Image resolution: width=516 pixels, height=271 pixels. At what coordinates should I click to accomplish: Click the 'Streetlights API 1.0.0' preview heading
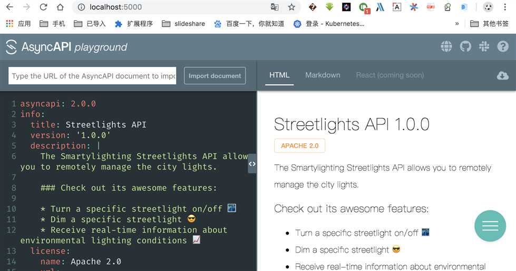352,124
